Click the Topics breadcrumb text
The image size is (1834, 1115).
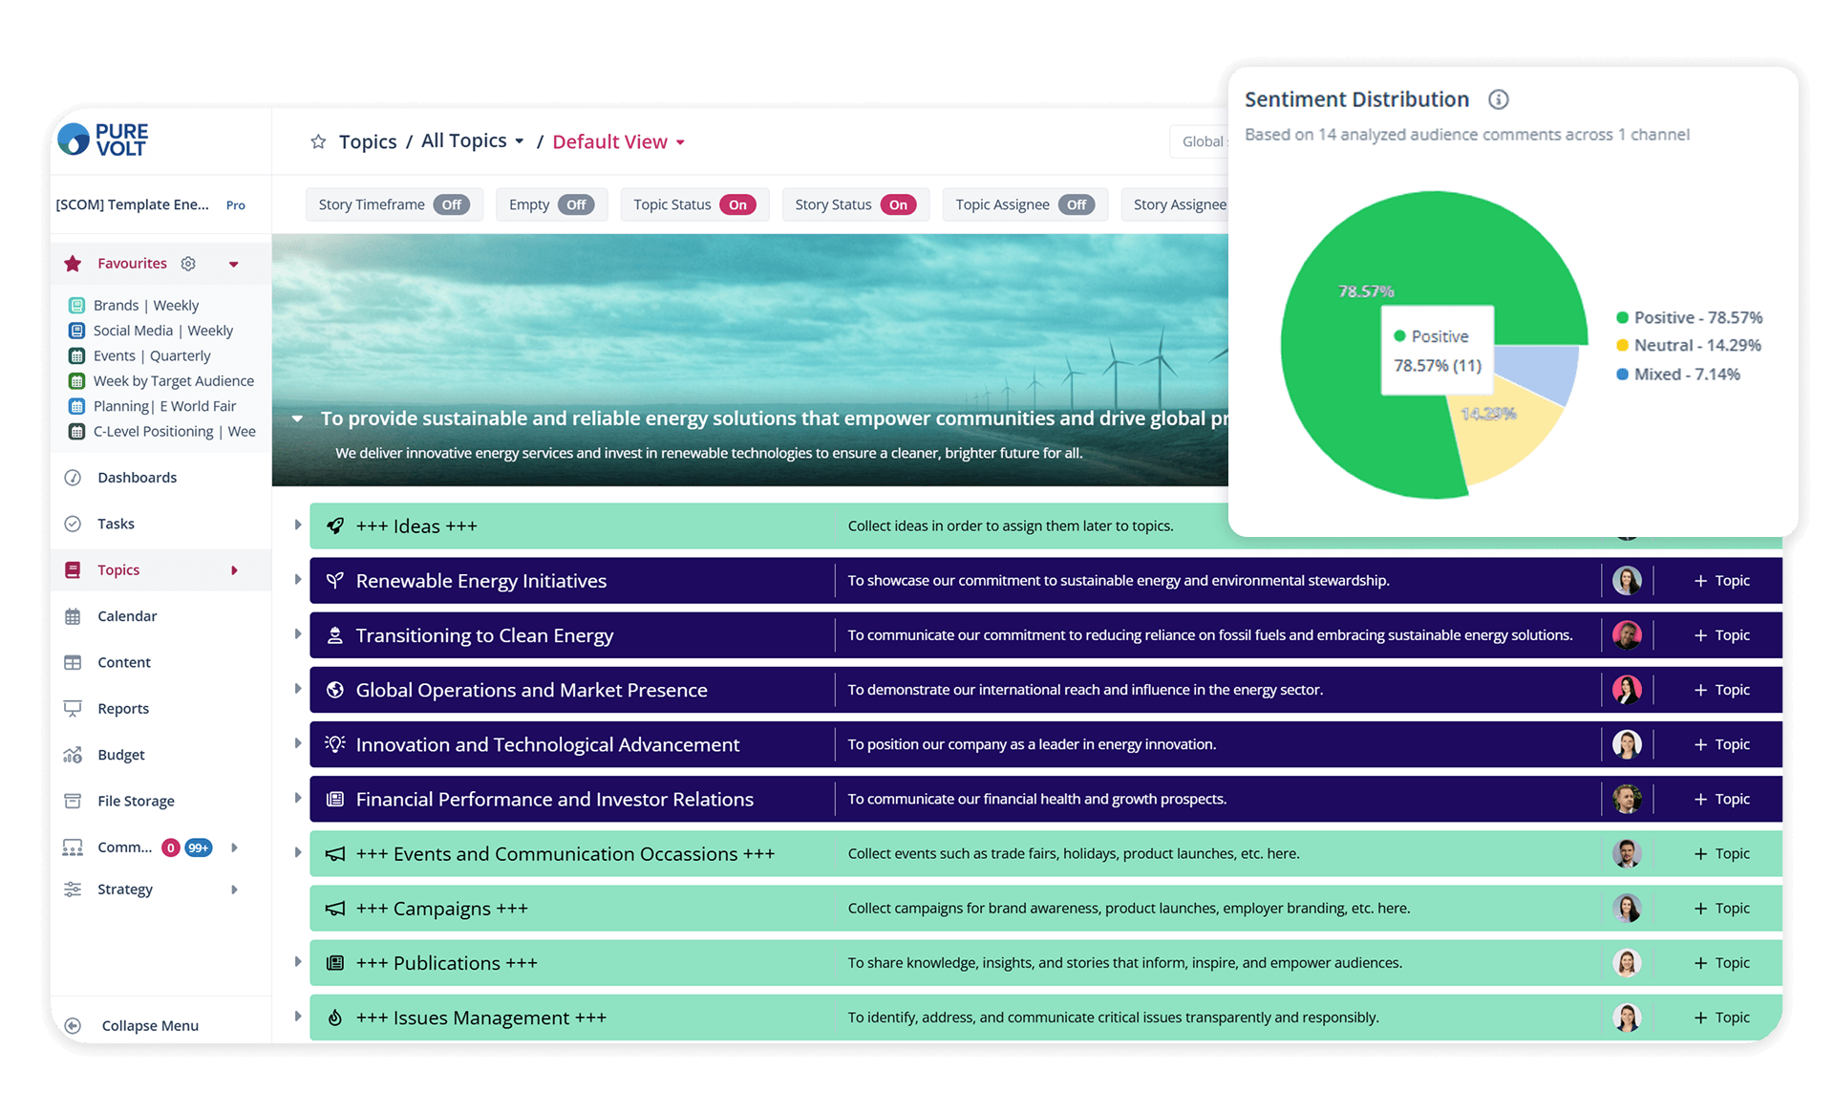click(x=368, y=141)
